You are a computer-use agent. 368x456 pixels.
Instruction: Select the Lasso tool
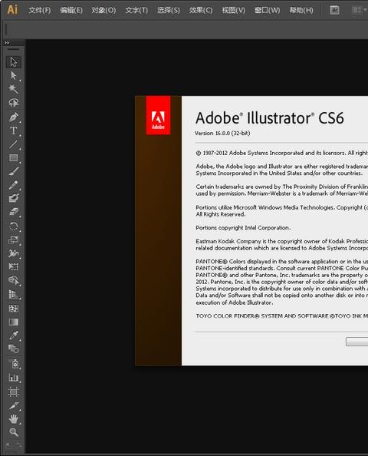pyautogui.click(x=13, y=102)
